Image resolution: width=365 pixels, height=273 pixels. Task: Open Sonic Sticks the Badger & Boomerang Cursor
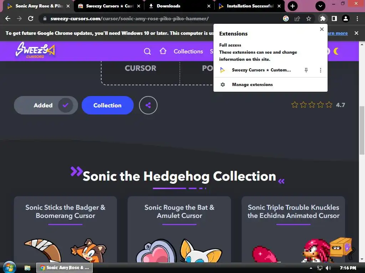[66, 212]
